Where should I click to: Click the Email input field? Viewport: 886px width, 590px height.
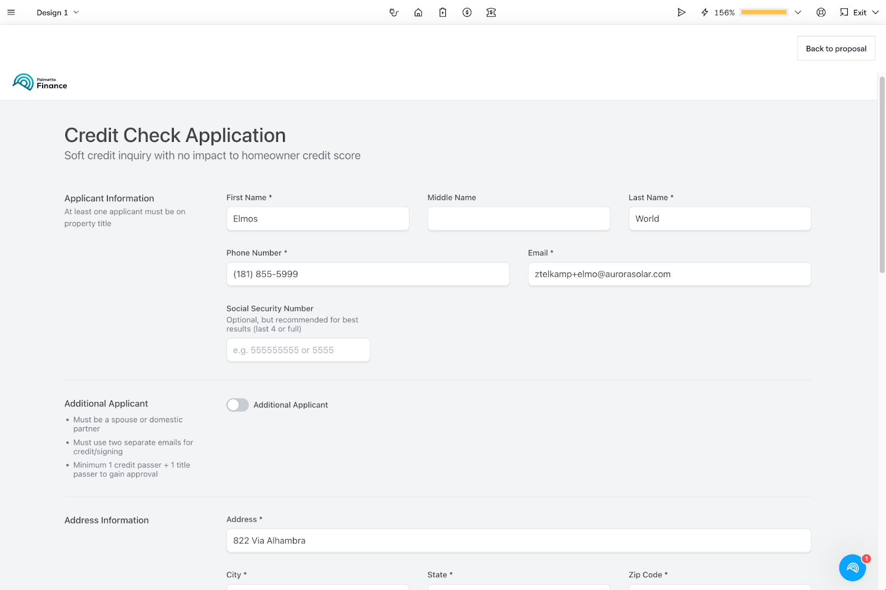pyautogui.click(x=669, y=274)
